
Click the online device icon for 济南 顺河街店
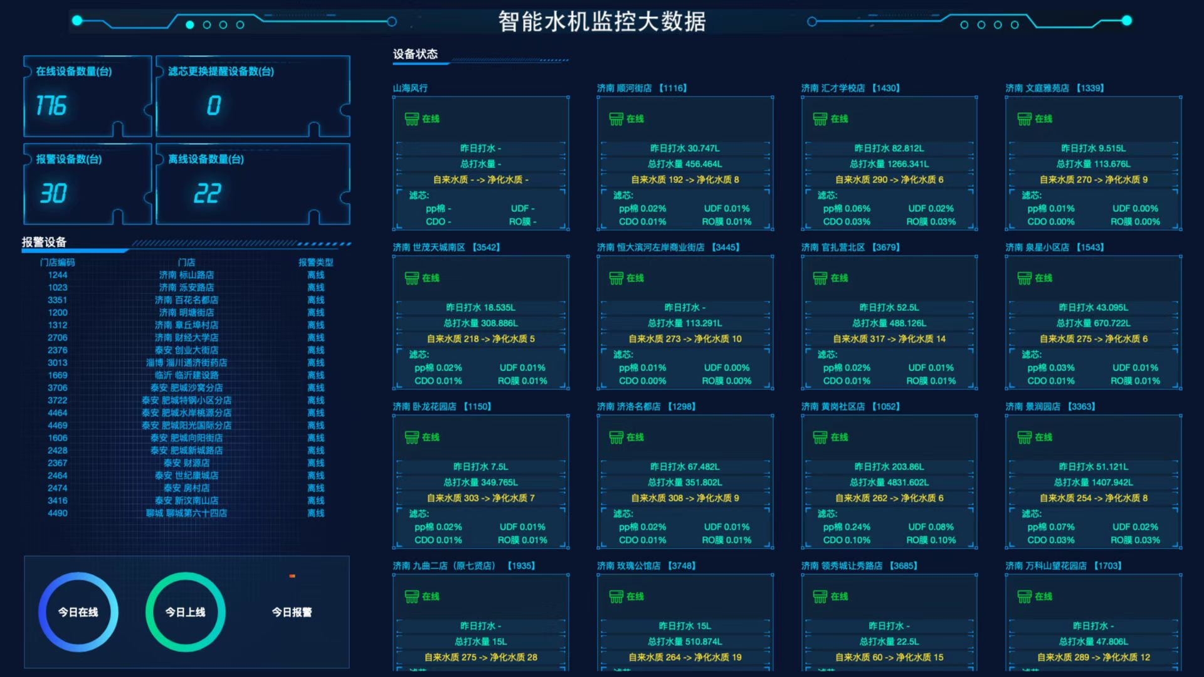(616, 119)
